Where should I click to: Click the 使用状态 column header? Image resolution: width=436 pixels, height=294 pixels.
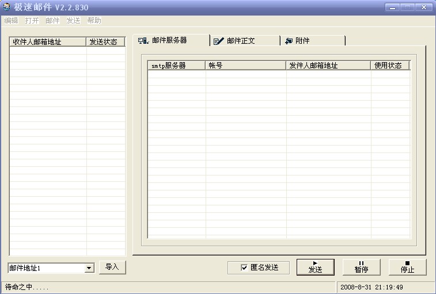pos(390,66)
